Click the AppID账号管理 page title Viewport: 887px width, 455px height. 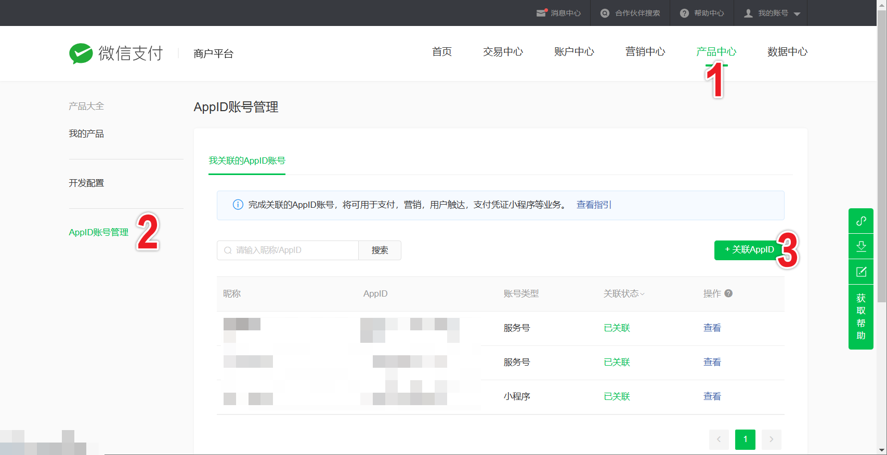coord(236,107)
